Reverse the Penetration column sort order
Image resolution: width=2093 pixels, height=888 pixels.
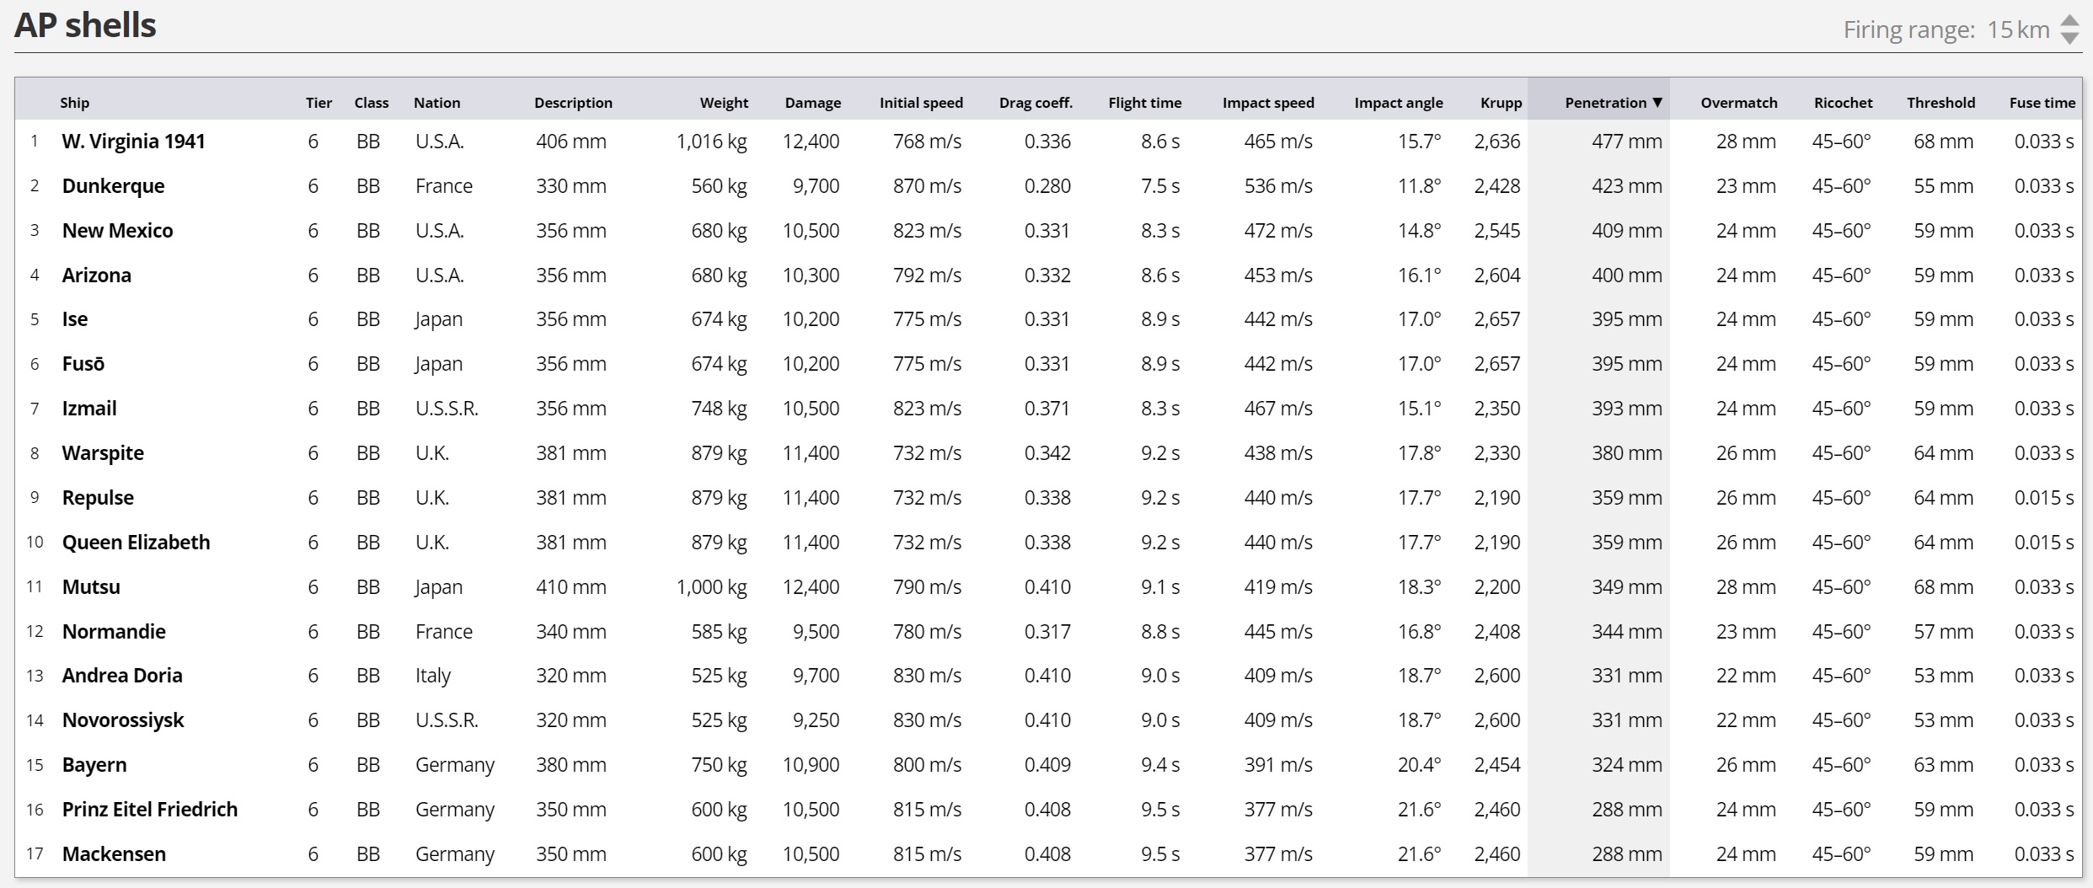coord(1614,103)
